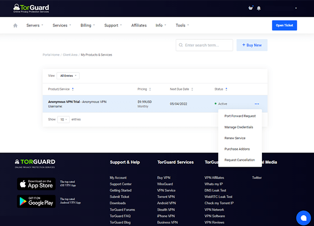Go to Portal Home breadcrumb

click(51, 55)
